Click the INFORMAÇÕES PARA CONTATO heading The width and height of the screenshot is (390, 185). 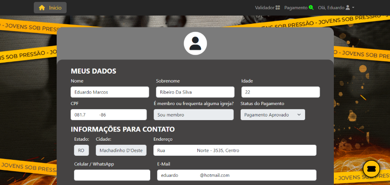(123, 129)
